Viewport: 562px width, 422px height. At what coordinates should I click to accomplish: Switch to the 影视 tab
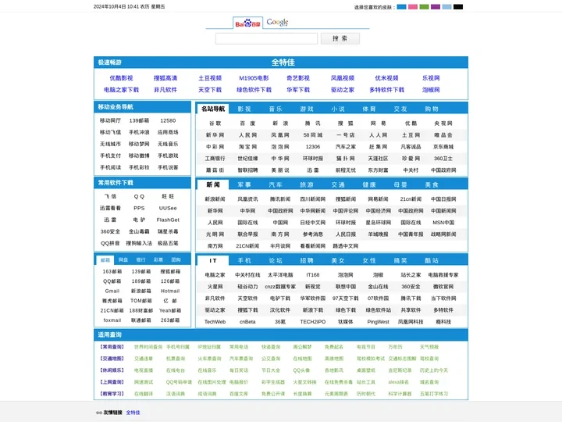pyautogui.click(x=244, y=109)
